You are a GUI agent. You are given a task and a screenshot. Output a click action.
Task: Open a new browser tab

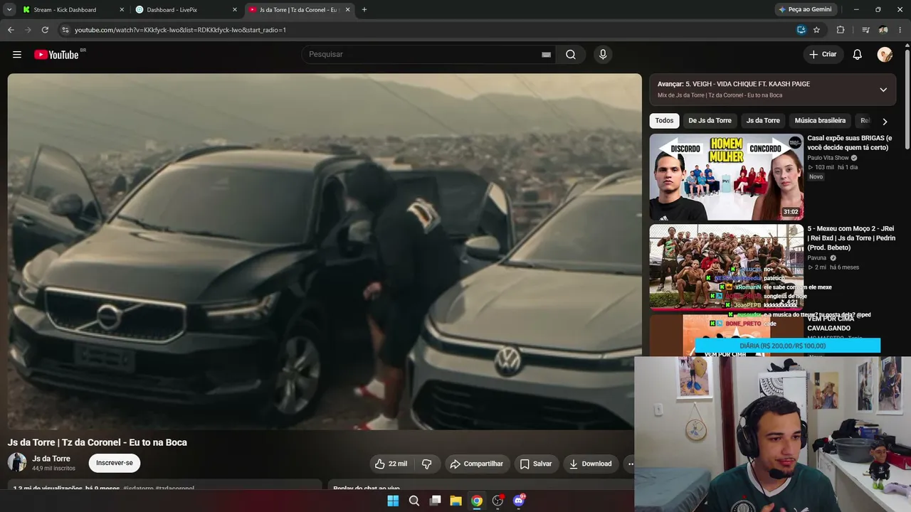(x=364, y=10)
